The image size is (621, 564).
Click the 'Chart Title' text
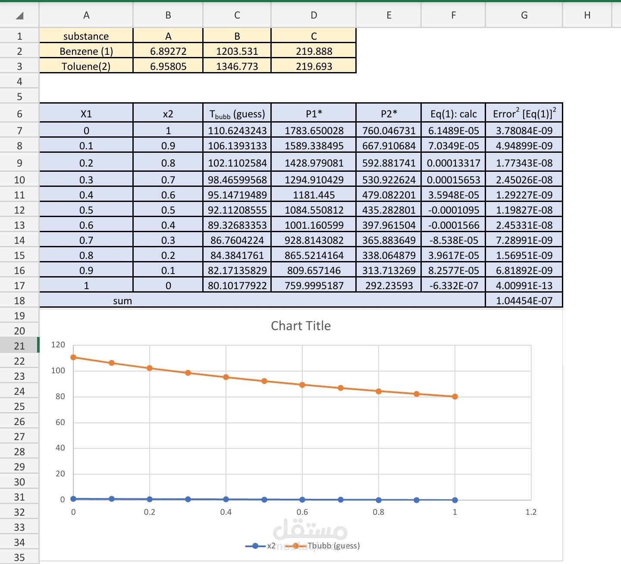tap(301, 326)
